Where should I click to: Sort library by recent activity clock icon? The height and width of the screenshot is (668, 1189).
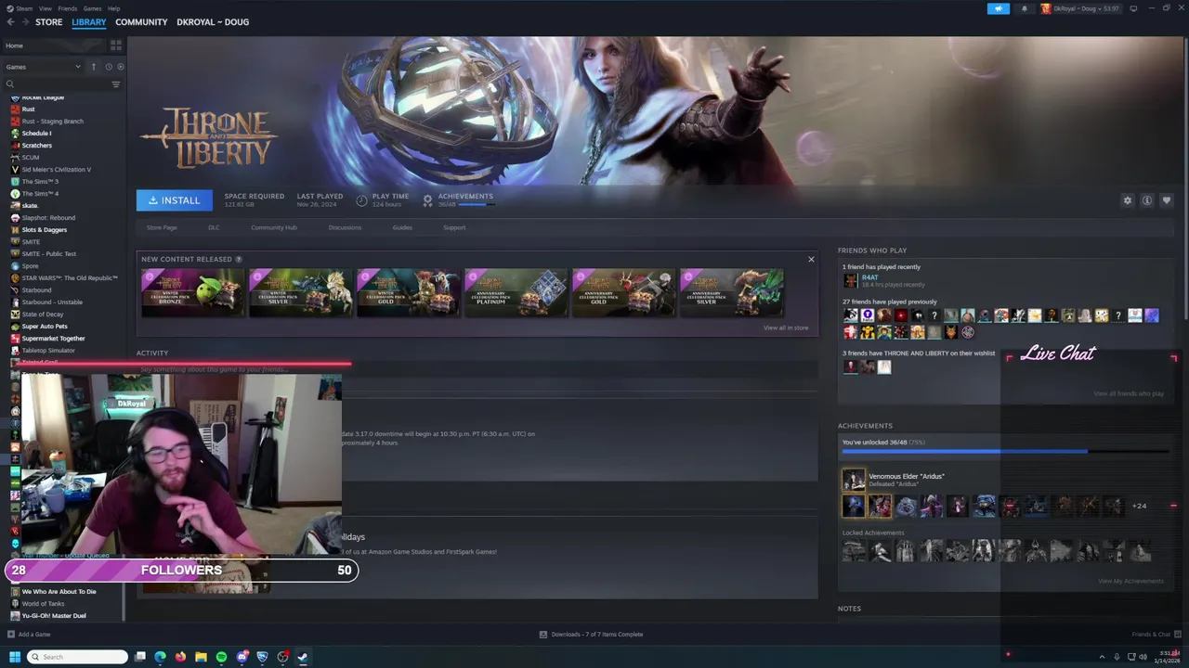(x=108, y=67)
